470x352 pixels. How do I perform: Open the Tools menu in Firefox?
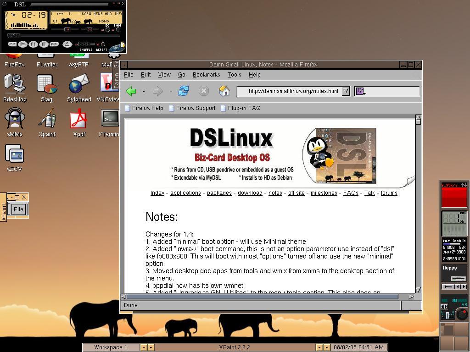tap(234, 75)
